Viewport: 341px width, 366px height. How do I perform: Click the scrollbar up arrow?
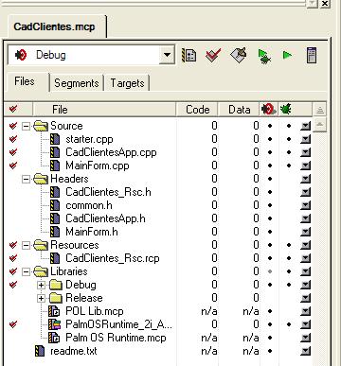tap(320, 124)
